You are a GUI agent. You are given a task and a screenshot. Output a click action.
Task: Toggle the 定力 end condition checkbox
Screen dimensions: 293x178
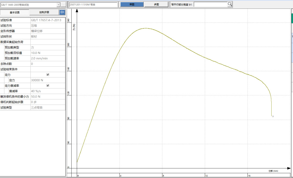pyautogui.click(x=48, y=75)
